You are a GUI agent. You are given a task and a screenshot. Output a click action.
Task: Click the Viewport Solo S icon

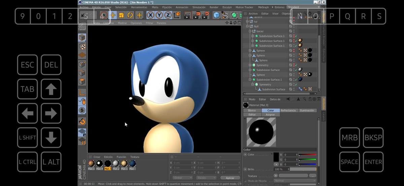[82, 110]
